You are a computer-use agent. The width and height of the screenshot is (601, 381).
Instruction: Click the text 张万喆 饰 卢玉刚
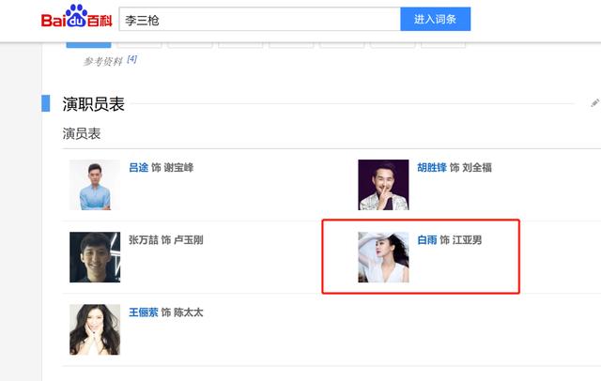click(166, 240)
